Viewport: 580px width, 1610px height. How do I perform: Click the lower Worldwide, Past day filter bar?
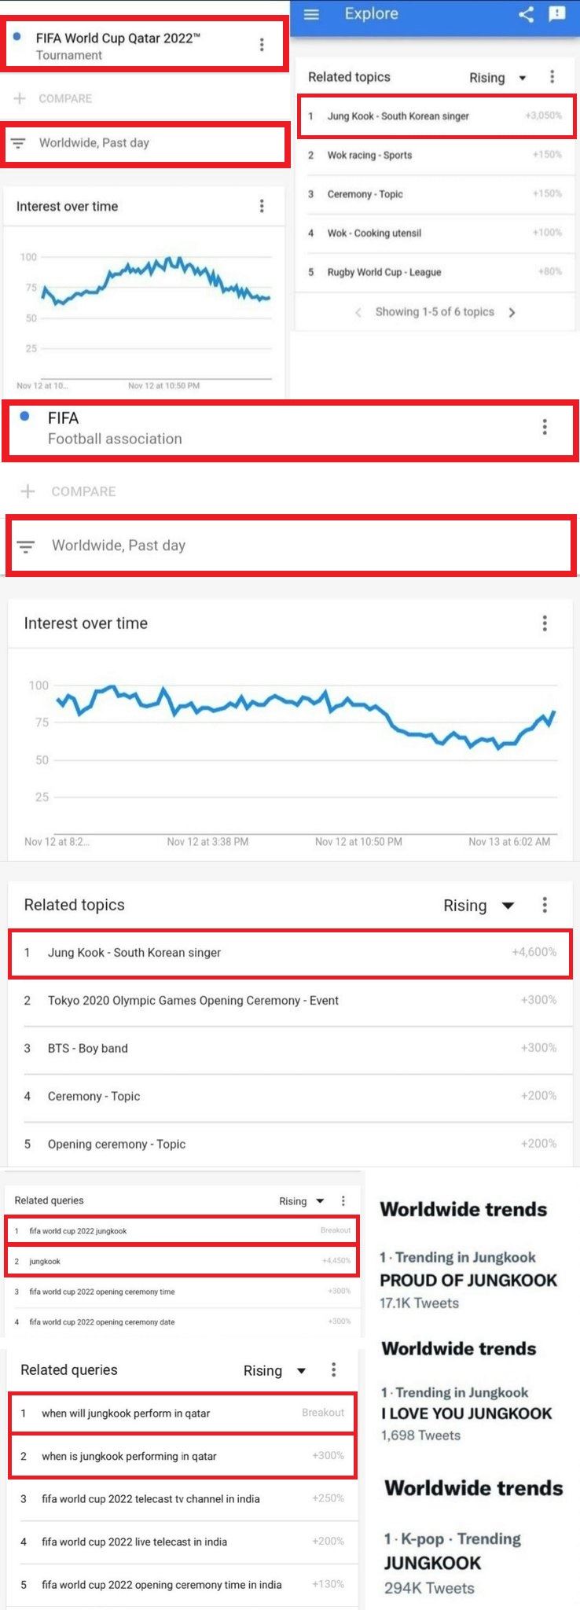click(x=290, y=545)
